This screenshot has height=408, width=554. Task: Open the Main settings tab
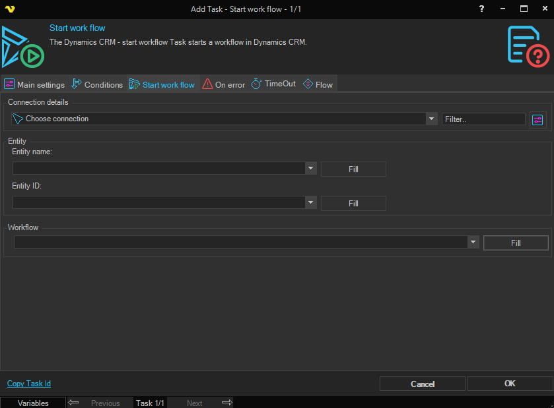pos(34,84)
